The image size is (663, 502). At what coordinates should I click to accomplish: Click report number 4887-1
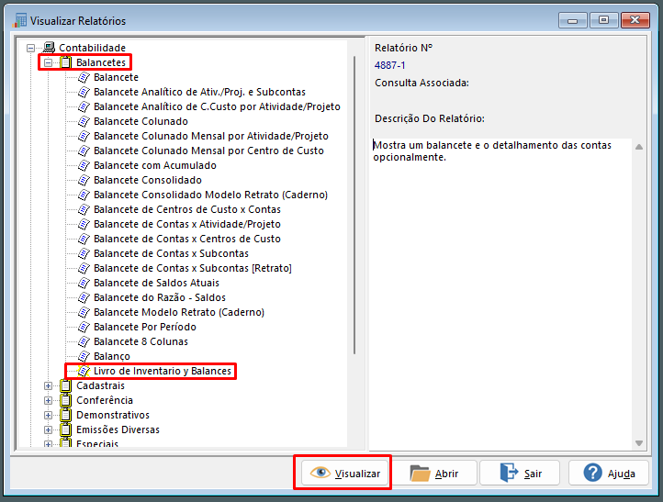(390, 65)
